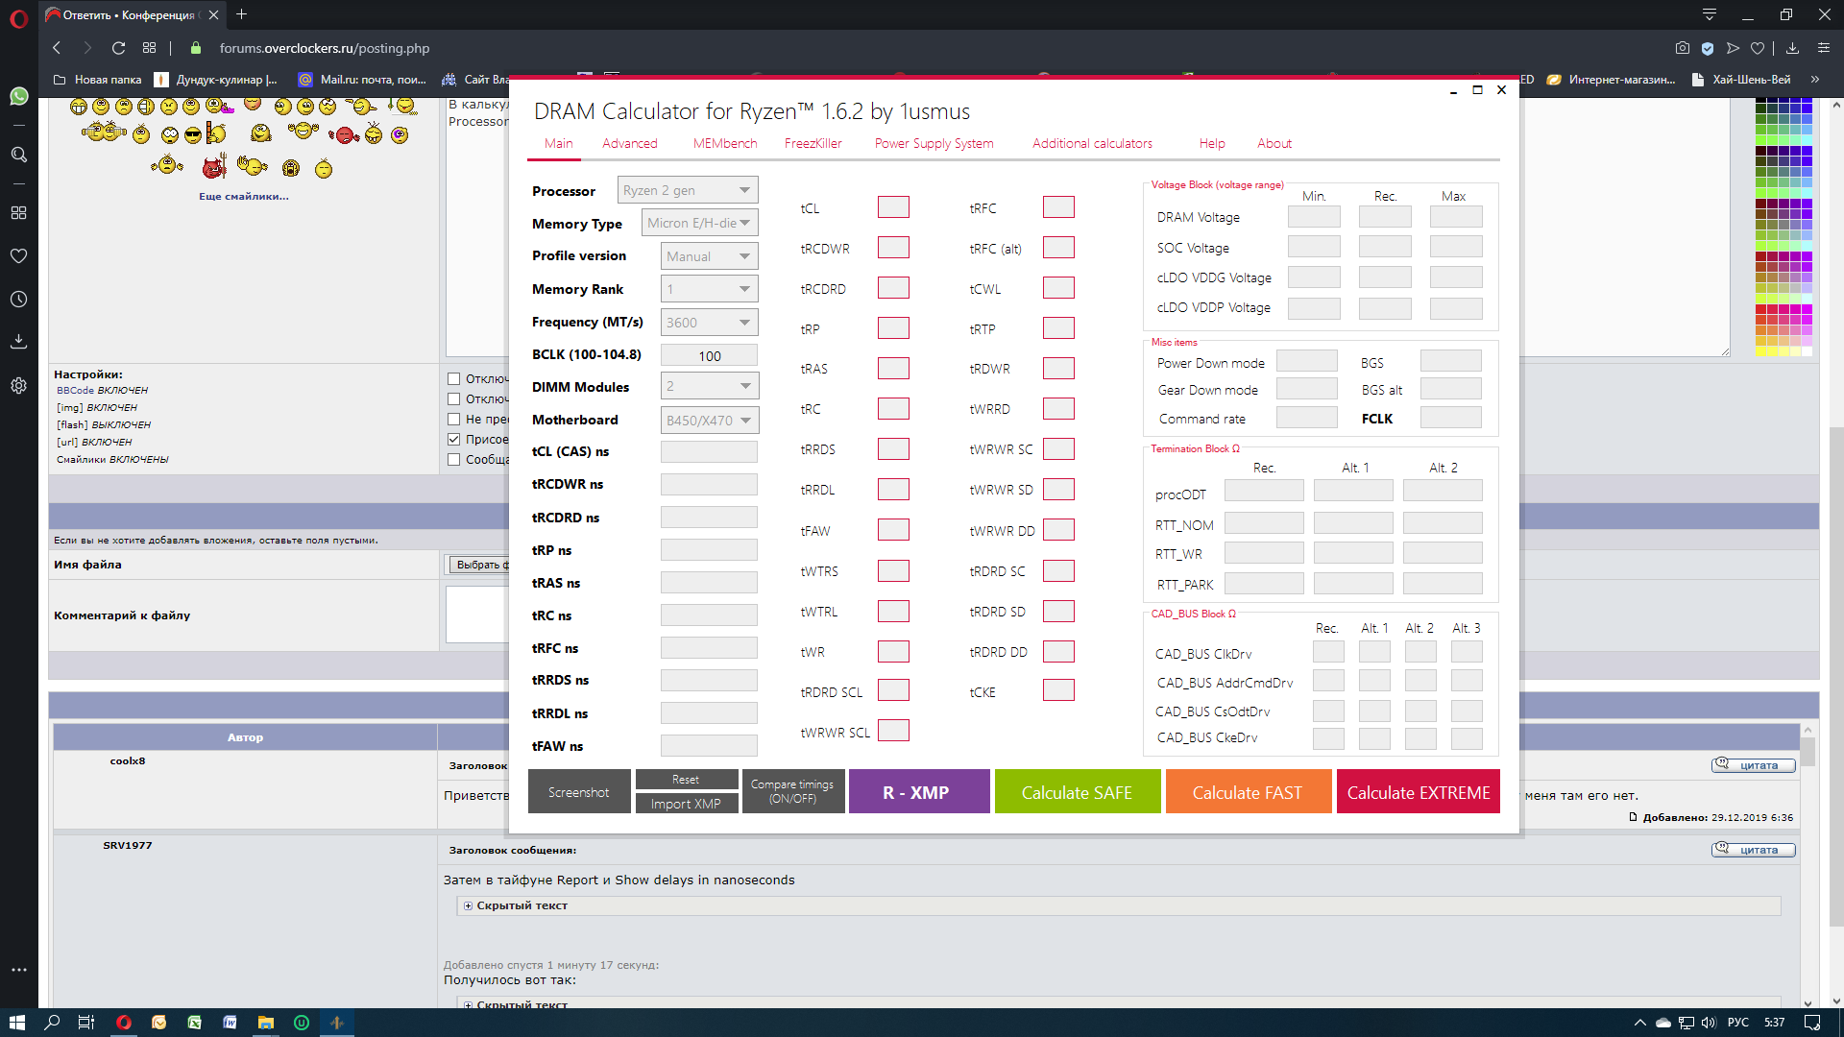This screenshot has height=1037, width=1844.
Task: Open WhatsApp in Opera sidebar
Action: 19,96
